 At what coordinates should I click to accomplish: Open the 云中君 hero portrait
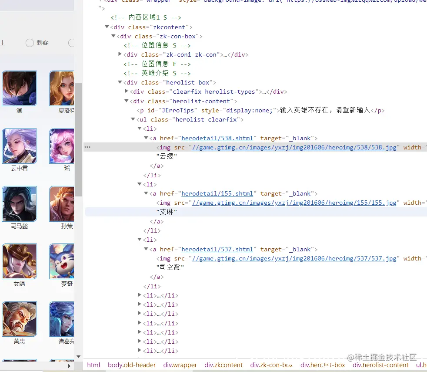[19, 146]
